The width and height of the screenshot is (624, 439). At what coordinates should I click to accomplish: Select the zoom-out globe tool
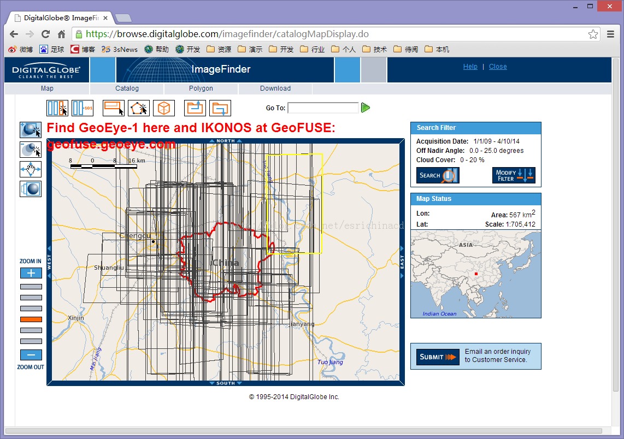tap(31, 150)
